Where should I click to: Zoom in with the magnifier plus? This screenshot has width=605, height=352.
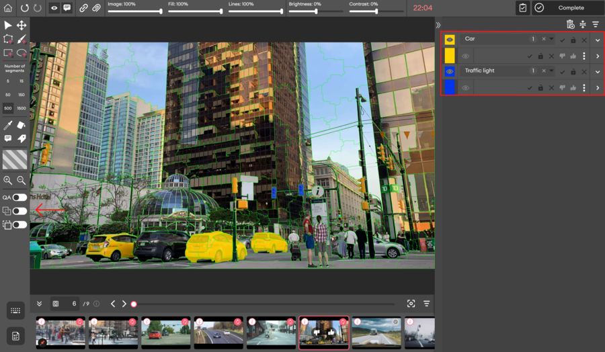pos(7,180)
